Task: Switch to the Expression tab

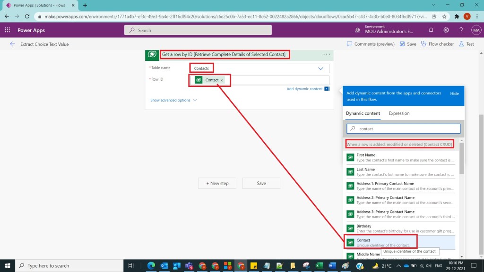Action: click(399, 113)
